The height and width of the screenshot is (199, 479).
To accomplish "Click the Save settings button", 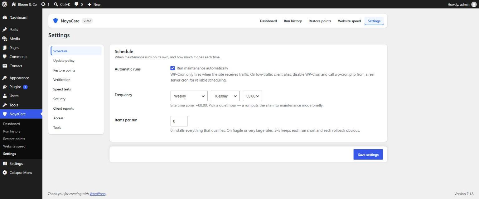I will click(368, 154).
